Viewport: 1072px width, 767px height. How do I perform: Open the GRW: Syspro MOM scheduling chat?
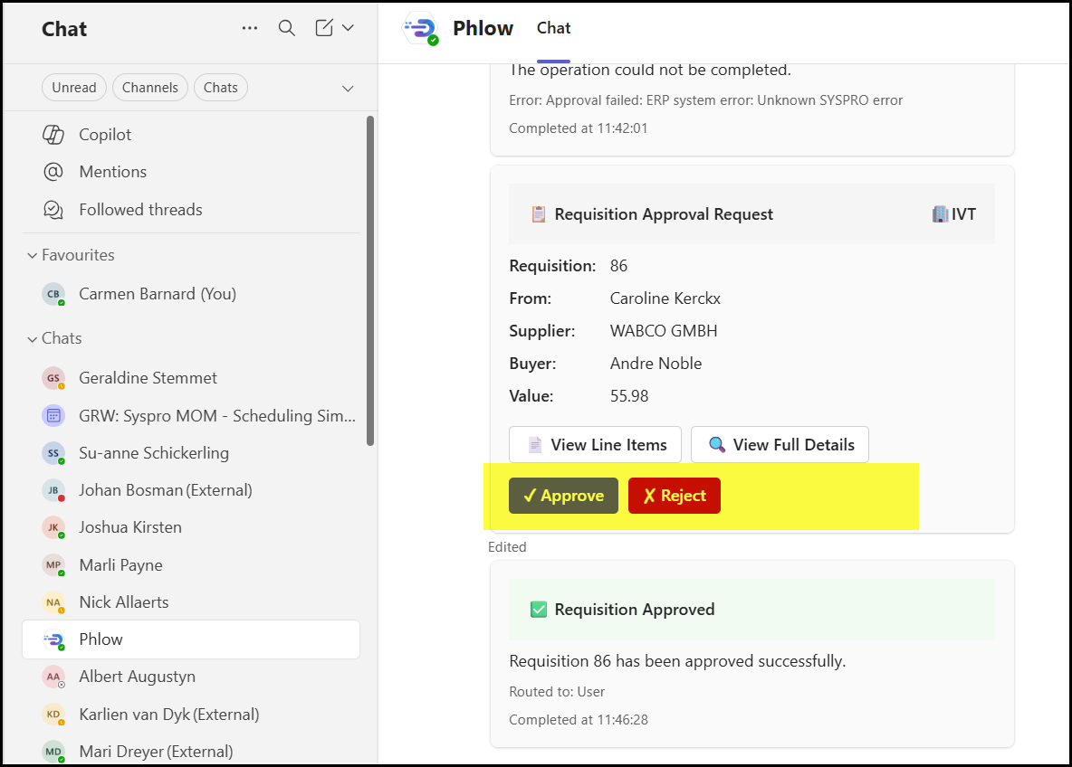pos(216,416)
